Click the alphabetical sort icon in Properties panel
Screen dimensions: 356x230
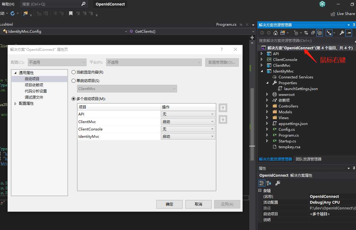269,183
